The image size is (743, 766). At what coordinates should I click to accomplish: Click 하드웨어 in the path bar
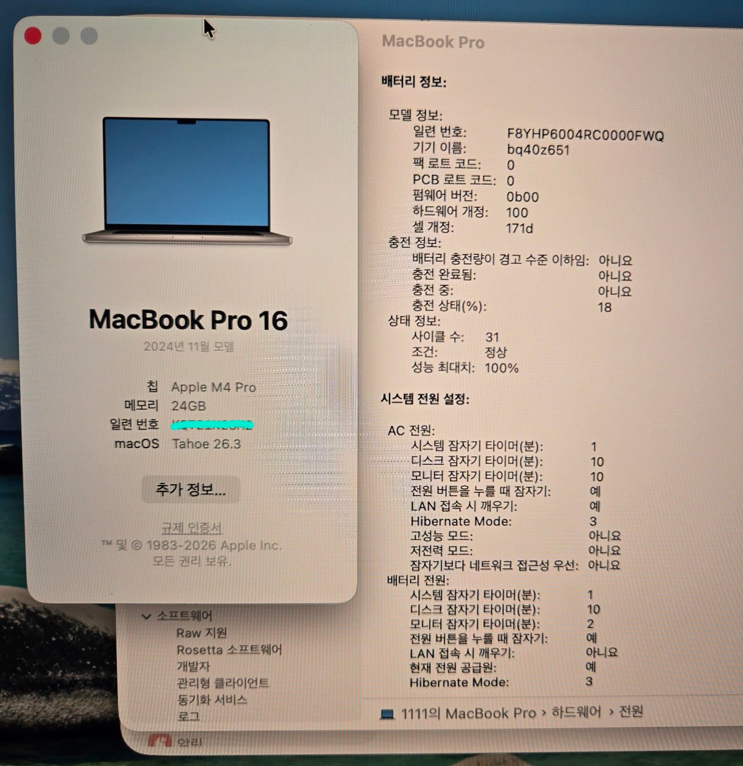(576, 712)
